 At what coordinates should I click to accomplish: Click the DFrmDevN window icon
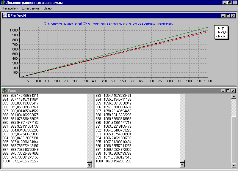[x=5, y=16]
